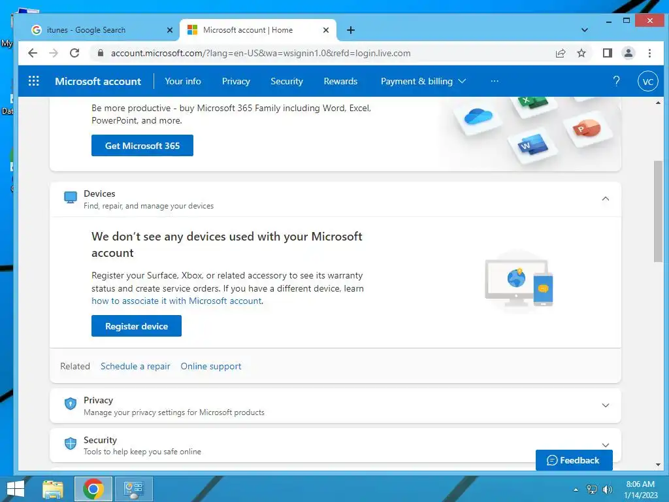The width and height of the screenshot is (669, 502).
Task: Open a new browser tab
Action: click(x=351, y=30)
